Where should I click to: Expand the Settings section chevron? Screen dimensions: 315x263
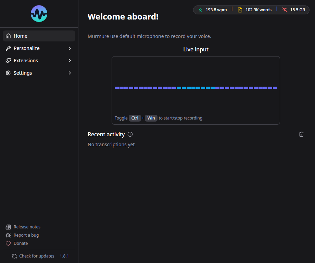(70, 73)
